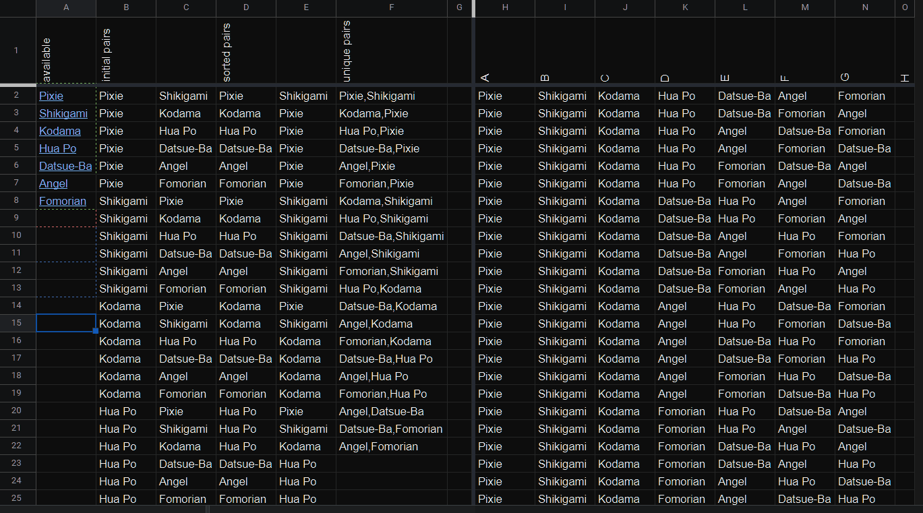The width and height of the screenshot is (923, 513).
Task: Click the 'Angel,Pixie' cell
Action: tap(392, 166)
